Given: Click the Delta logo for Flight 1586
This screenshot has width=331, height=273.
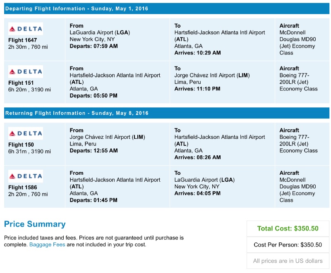Looking at the screenshot, I should 26,176.
